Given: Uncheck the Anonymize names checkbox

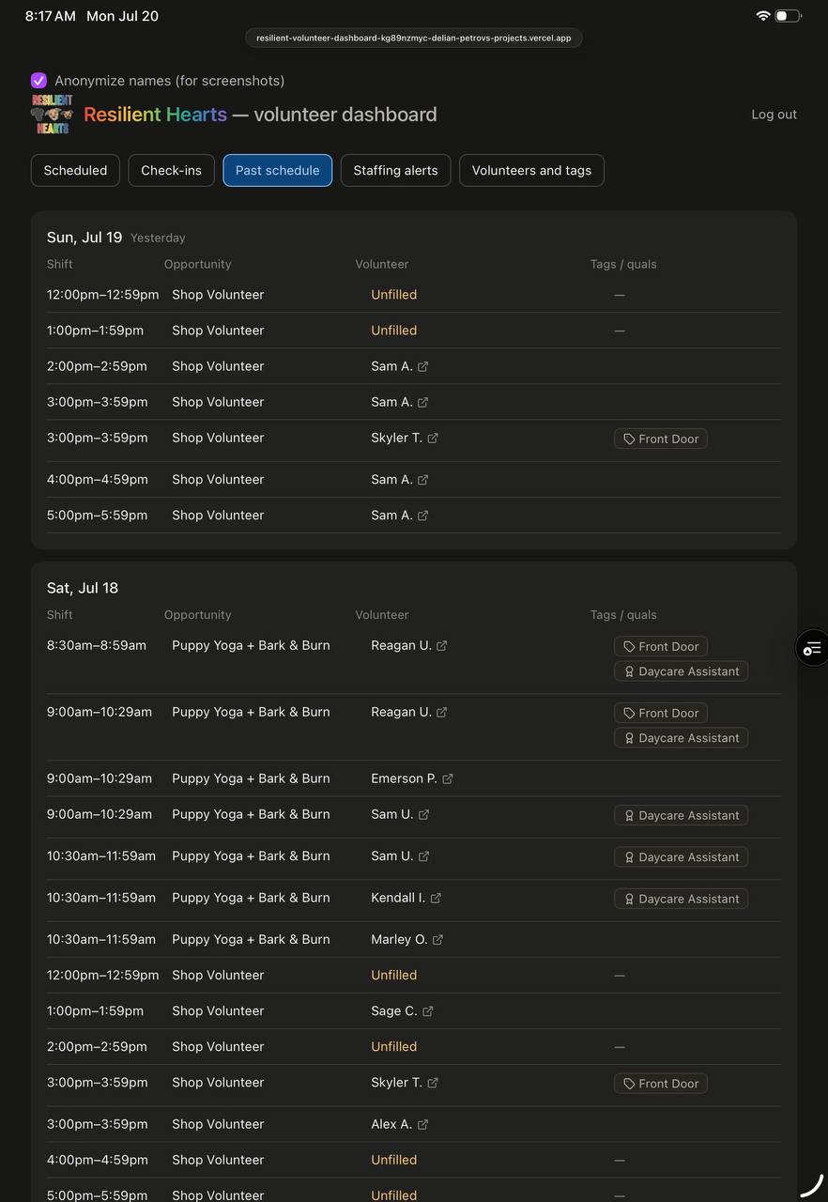Looking at the screenshot, I should click(x=38, y=81).
